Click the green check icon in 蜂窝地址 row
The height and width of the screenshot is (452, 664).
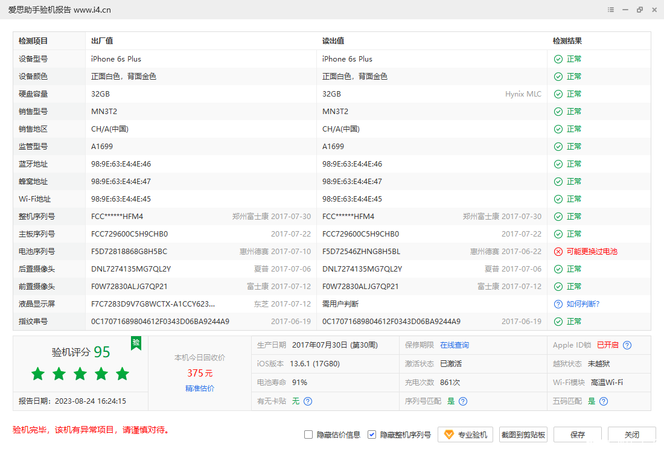point(558,182)
